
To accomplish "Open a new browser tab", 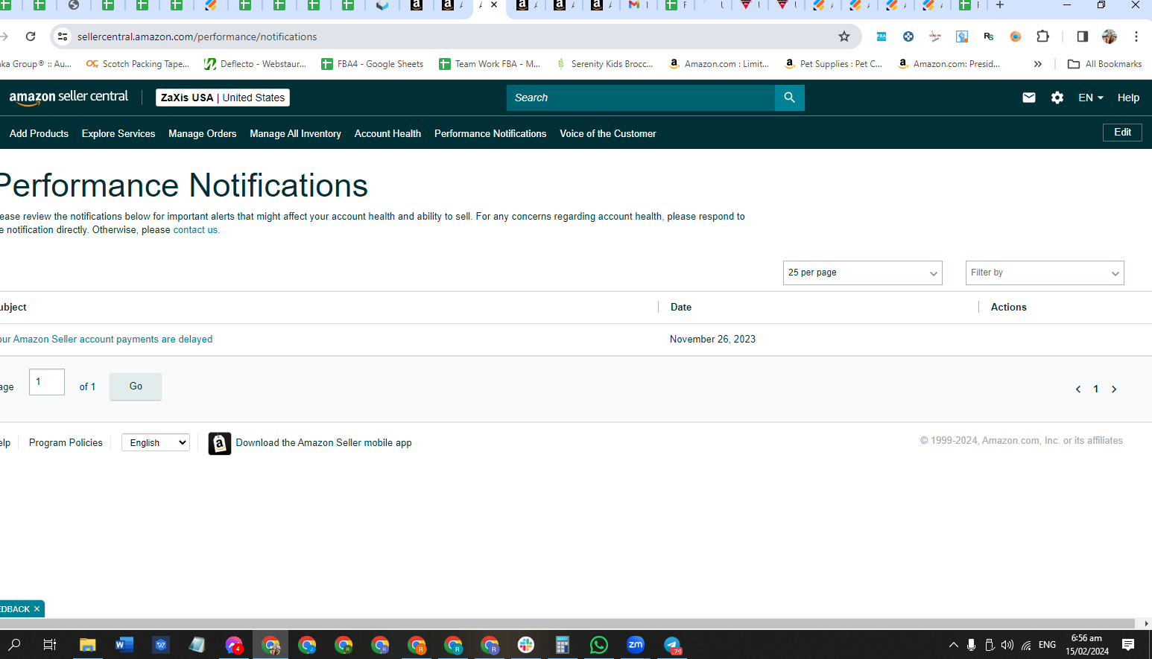I will pos(1000,5).
